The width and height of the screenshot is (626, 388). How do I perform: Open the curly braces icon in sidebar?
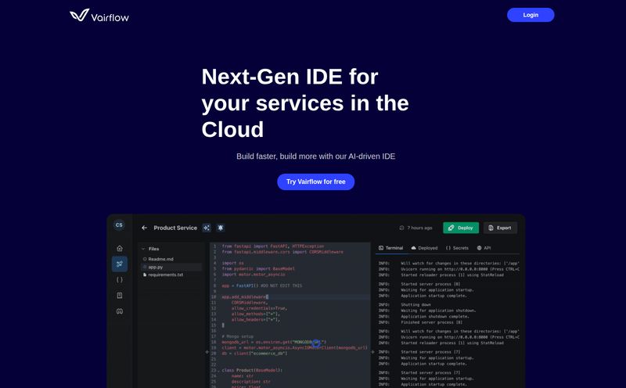(120, 280)
